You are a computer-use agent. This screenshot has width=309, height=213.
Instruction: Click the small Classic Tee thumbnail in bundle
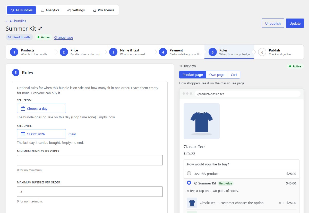[x=192, y=203]
